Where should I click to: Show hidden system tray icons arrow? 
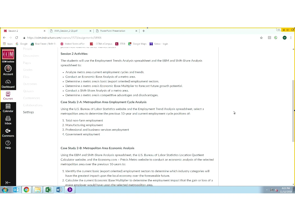tap(266, 190)
